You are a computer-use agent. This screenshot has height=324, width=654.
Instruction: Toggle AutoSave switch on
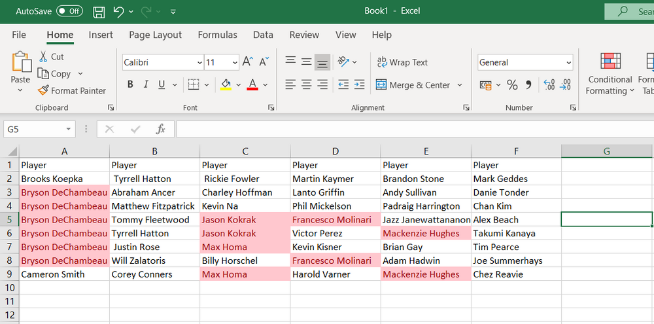(x=70, y=11)
